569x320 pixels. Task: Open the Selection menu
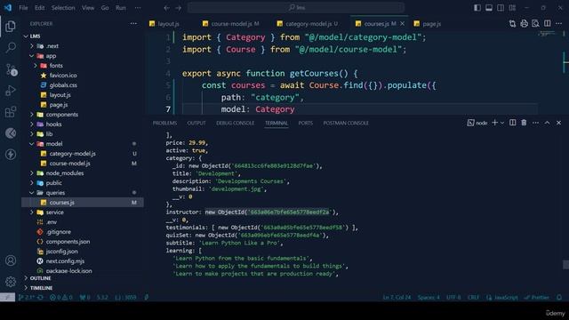63,8
